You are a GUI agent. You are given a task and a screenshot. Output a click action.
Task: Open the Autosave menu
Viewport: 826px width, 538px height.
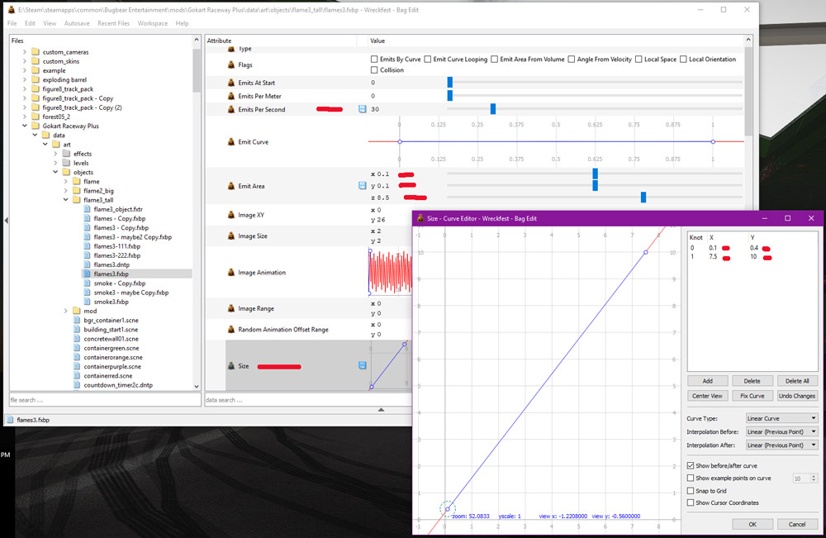coord(77,23)
